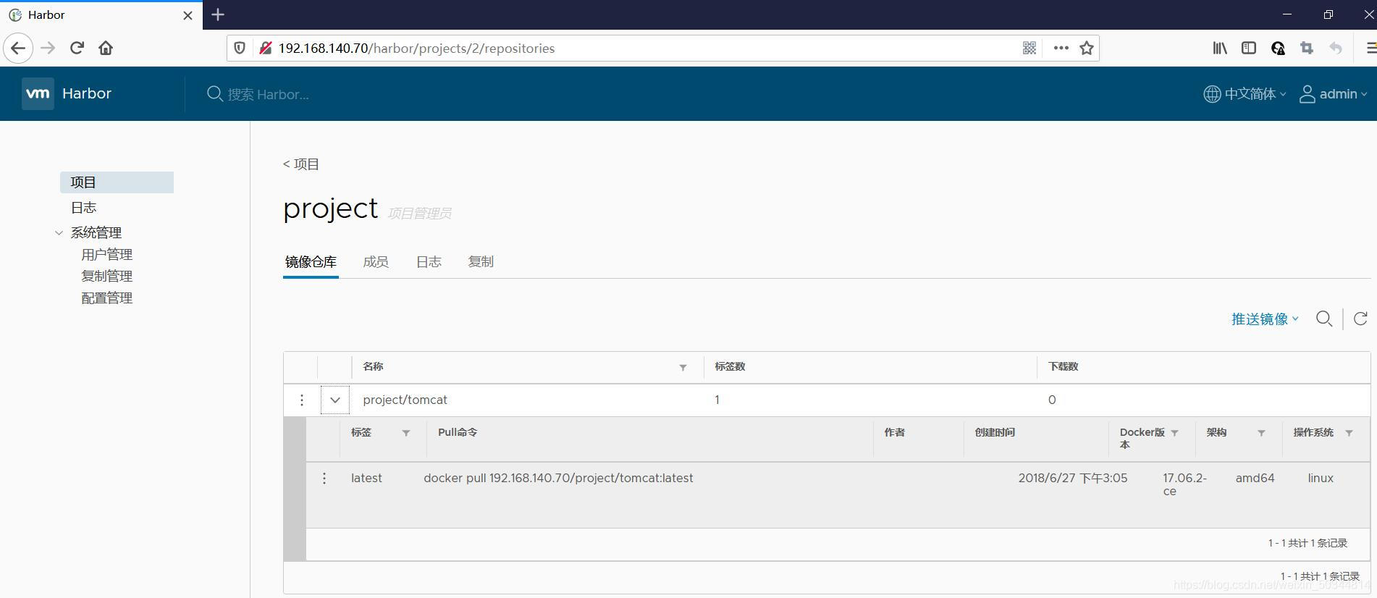Open a new browser tab
Viewport: 1377px width, 598px height.
218,14
